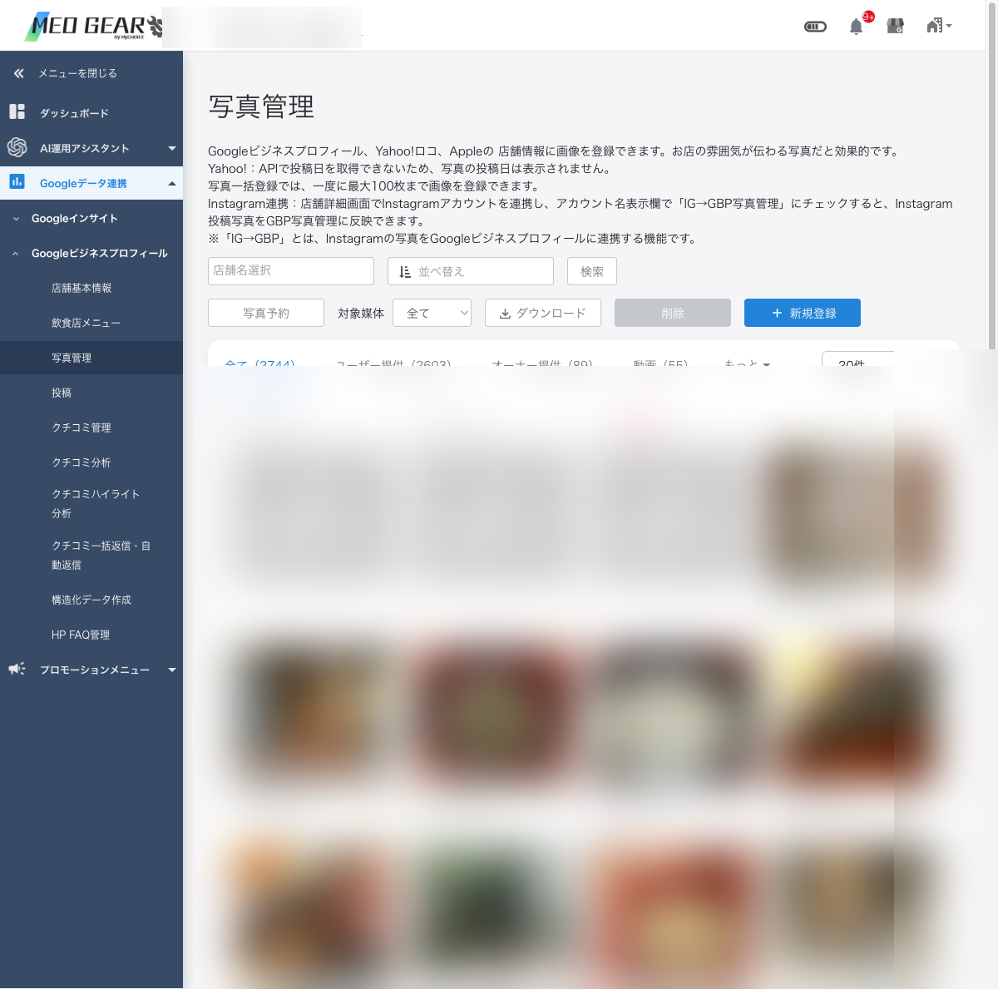The height and width of the screenshot is (989, 998).
Task: Click the 店舗名選択 input field
Action: 291,270
